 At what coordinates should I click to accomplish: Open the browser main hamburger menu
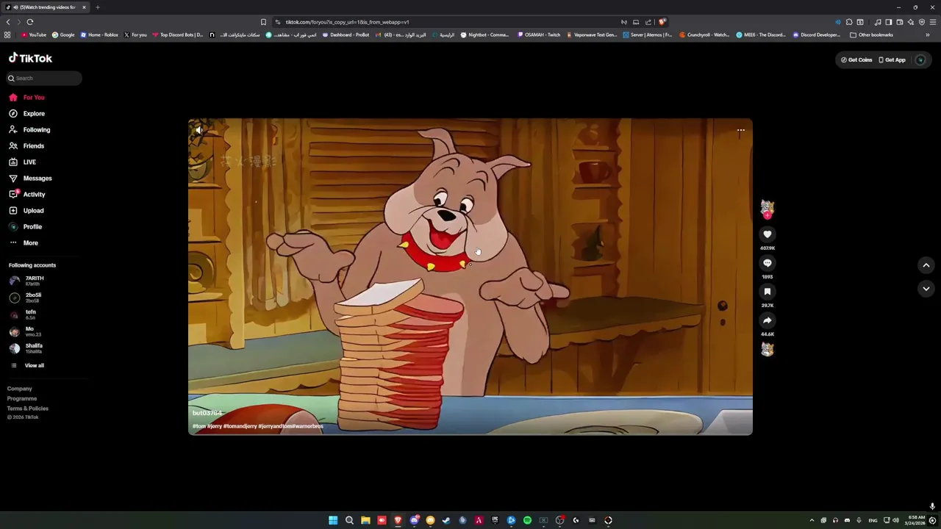point(933,22)
